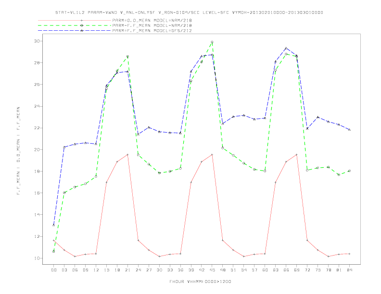Click blue GFS triangle data point at hour 00
381x294 pixels.
pyautogui.click(x=54, y=225)
